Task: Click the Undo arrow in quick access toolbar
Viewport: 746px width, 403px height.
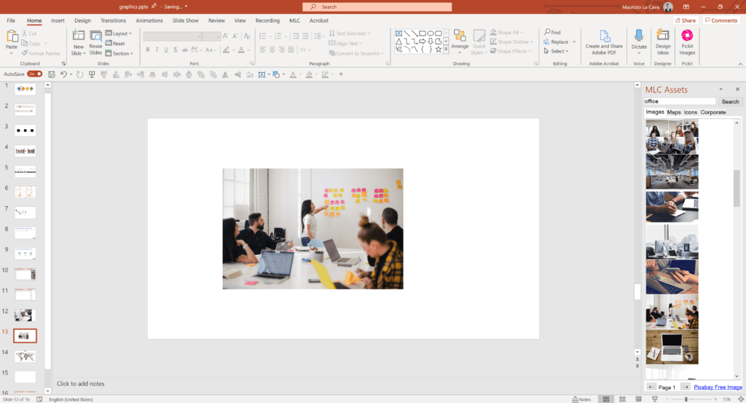Action: pos(64,74)
